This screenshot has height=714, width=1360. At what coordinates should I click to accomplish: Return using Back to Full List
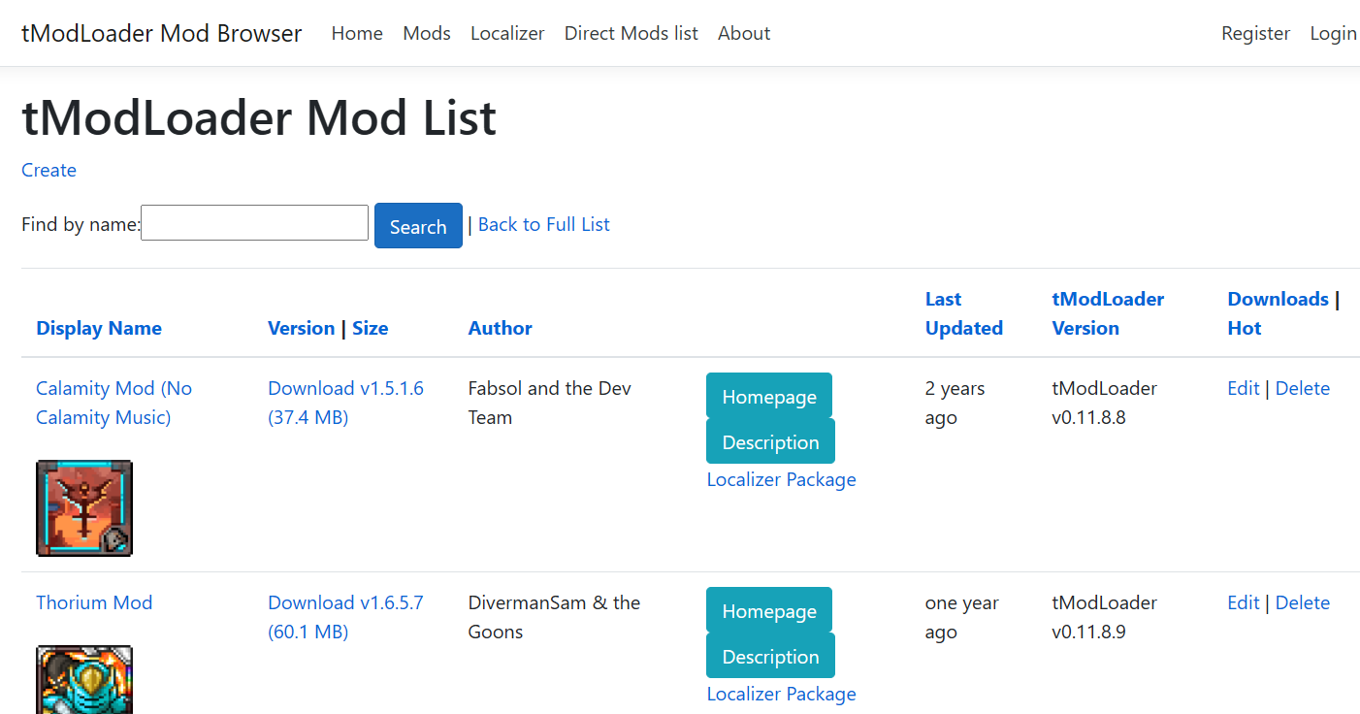(x=543, y=224)
